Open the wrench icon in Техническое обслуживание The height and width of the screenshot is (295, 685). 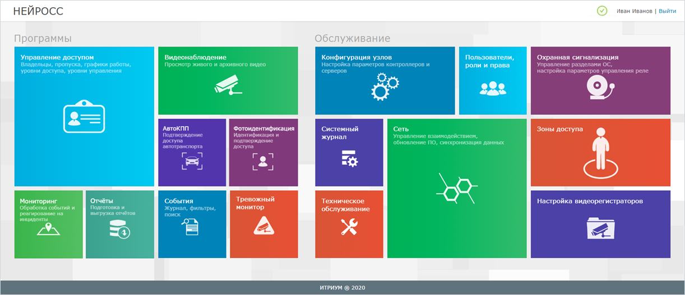coord(349,226)
